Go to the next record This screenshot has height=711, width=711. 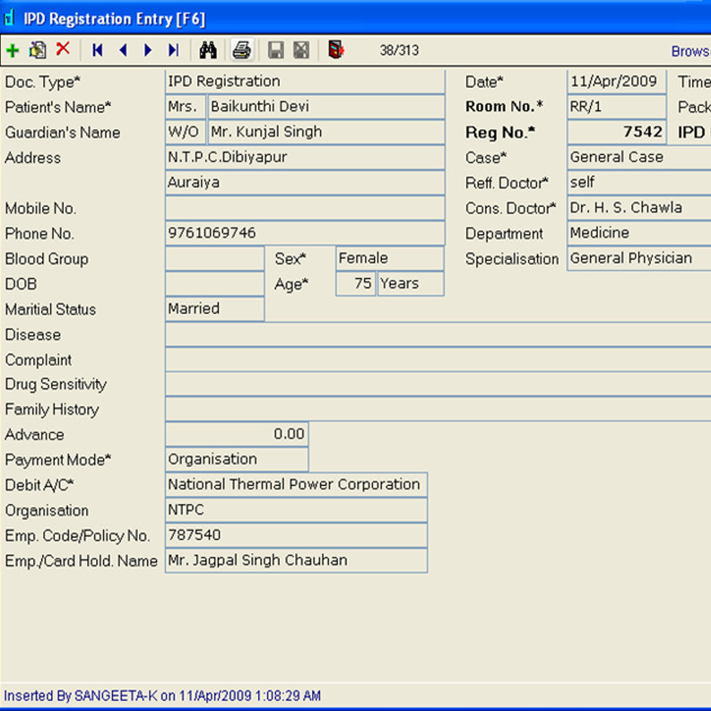pos(147,50)
